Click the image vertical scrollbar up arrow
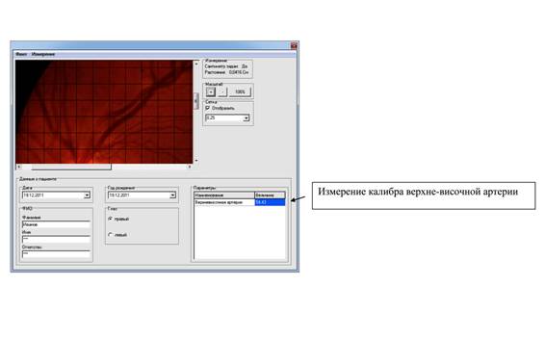Image resolution: width=545 pixels, height=364 pixels. 196,64
